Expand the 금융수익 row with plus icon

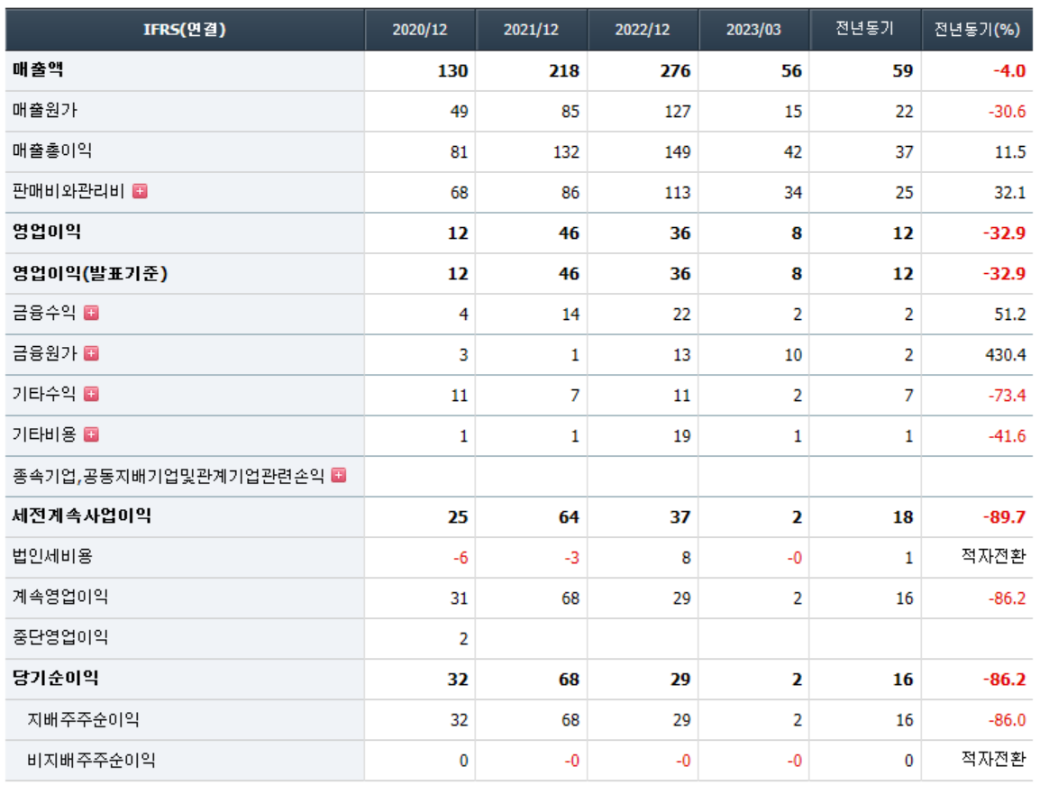(x=92, y=313)
